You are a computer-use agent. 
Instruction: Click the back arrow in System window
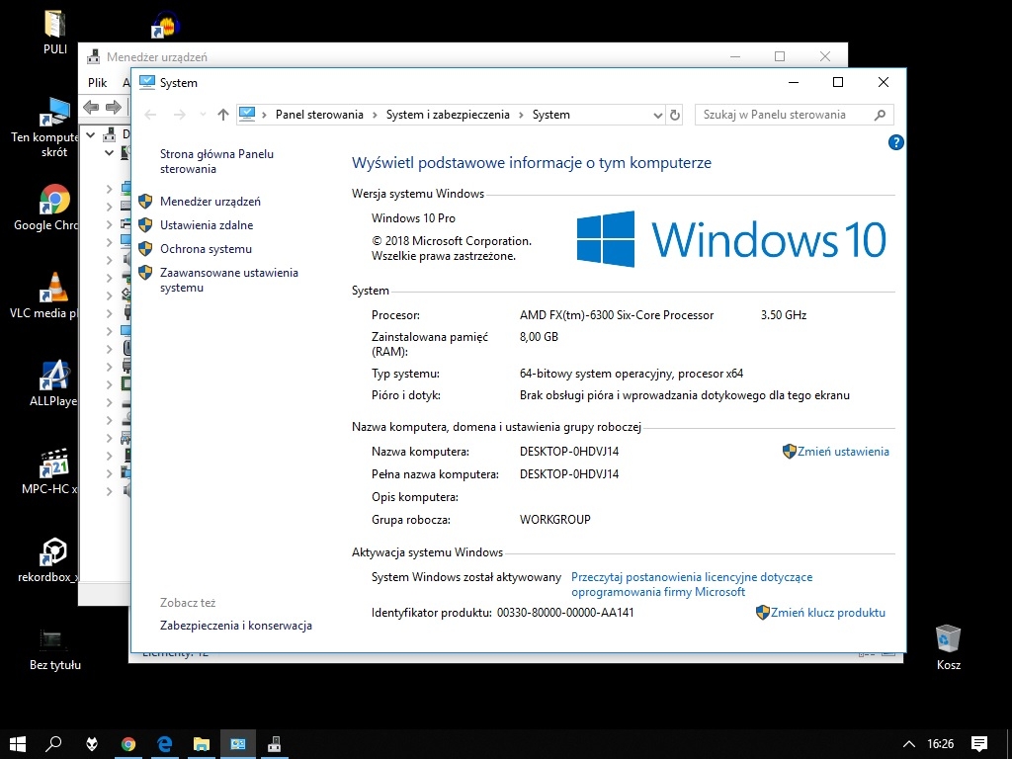pyautogui.click(x=151, y=115)
